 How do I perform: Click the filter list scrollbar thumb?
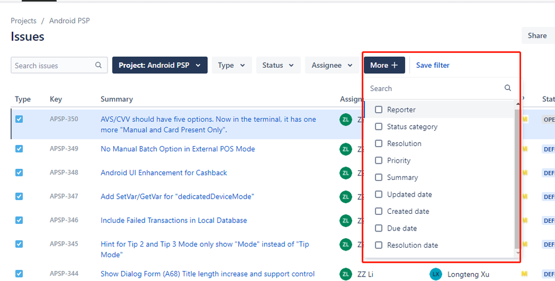point(517,178)
